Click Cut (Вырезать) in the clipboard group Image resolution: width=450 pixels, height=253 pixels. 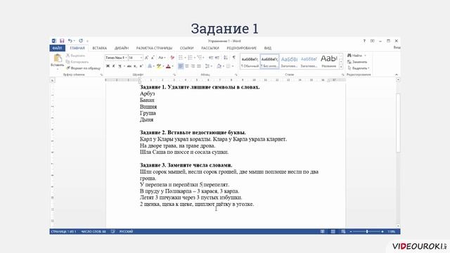75,56
